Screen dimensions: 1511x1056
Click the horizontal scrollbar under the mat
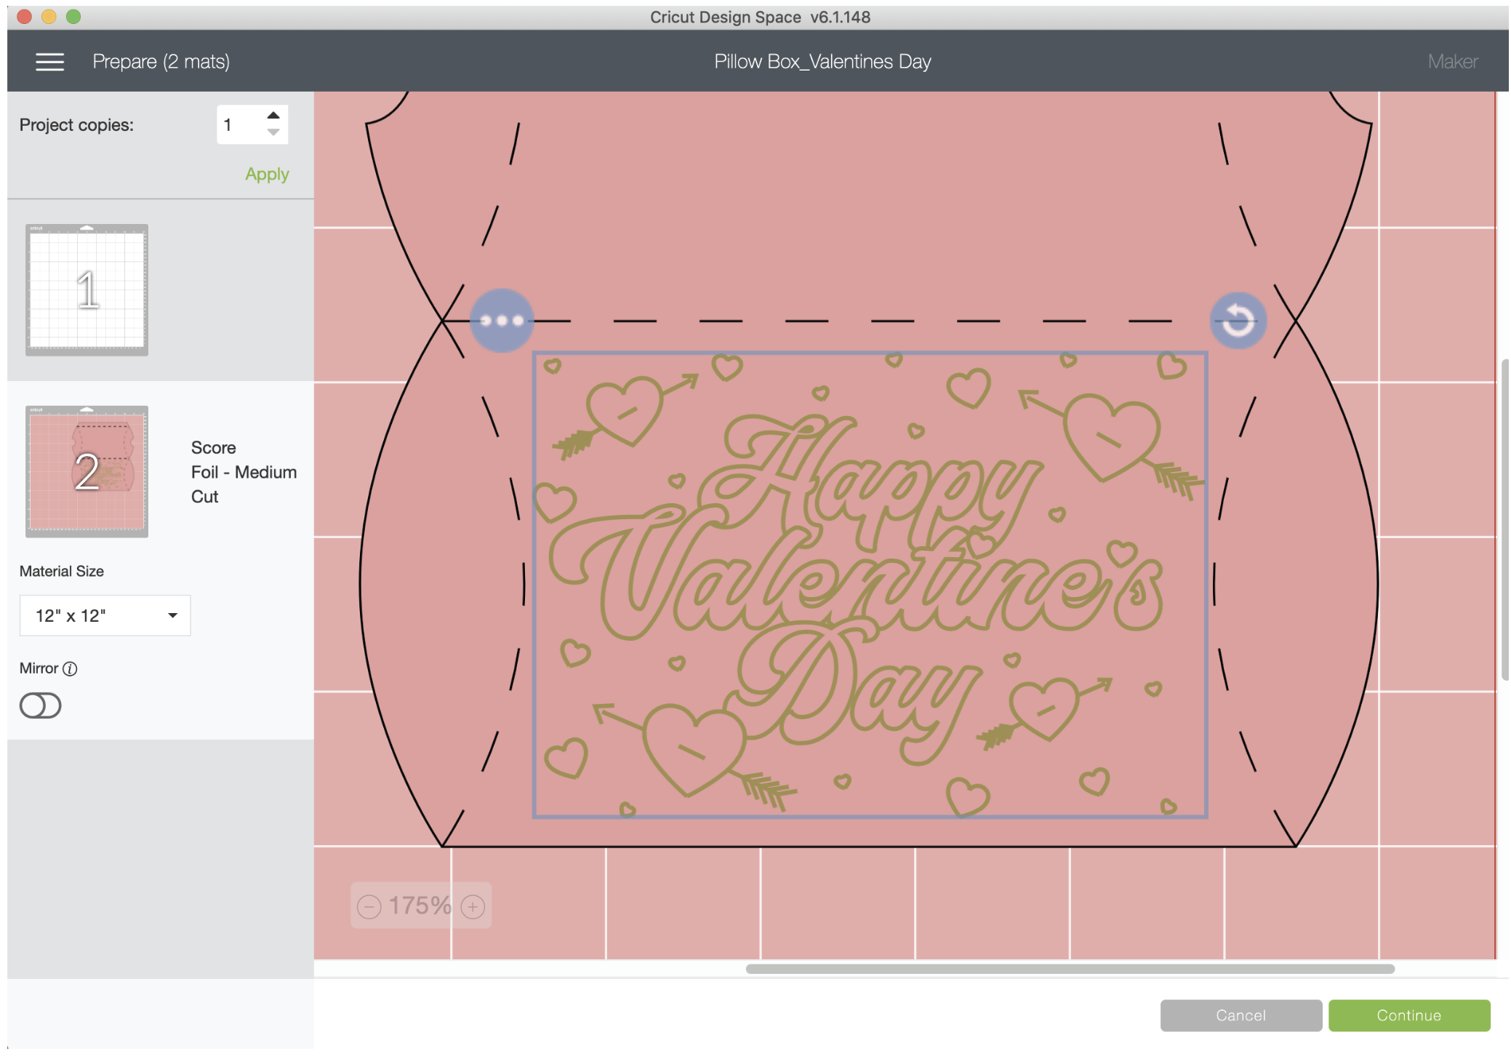pos(1069,969)
